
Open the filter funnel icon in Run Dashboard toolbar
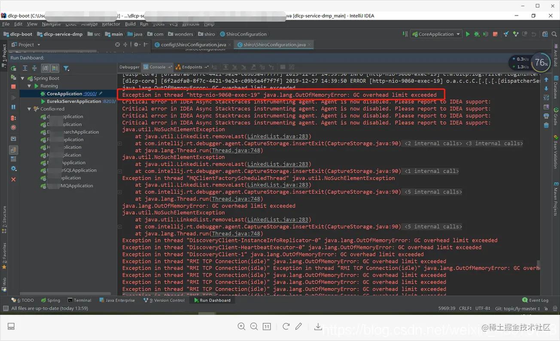point(66,68)
